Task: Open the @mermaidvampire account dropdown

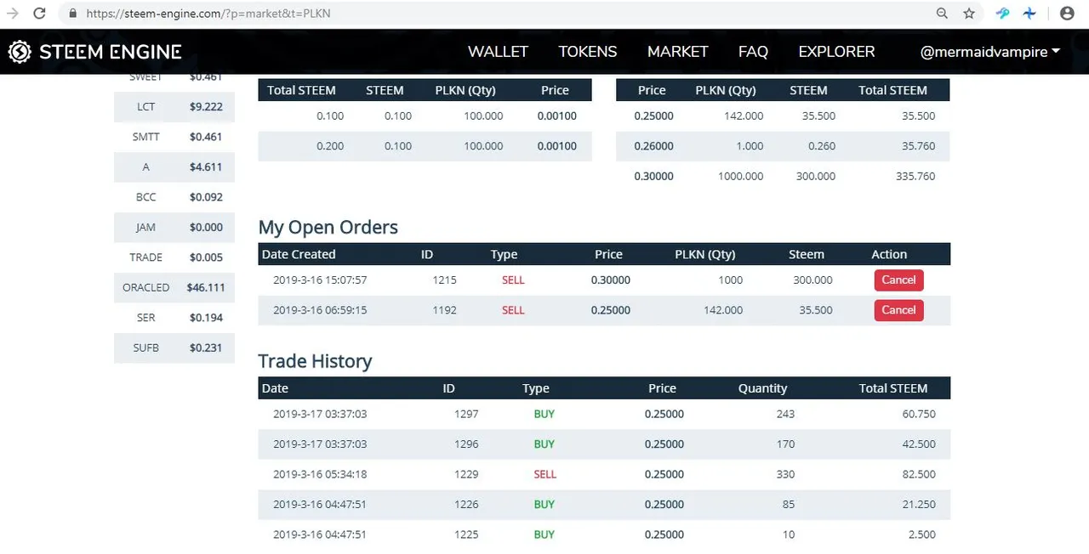Action: 990,52
